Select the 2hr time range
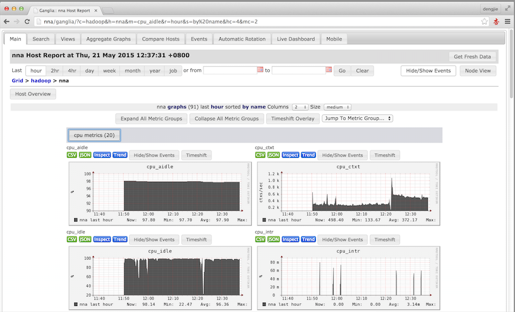Viewport: 515px width, 312px height. pyautogui.click(x=55, y=71)
